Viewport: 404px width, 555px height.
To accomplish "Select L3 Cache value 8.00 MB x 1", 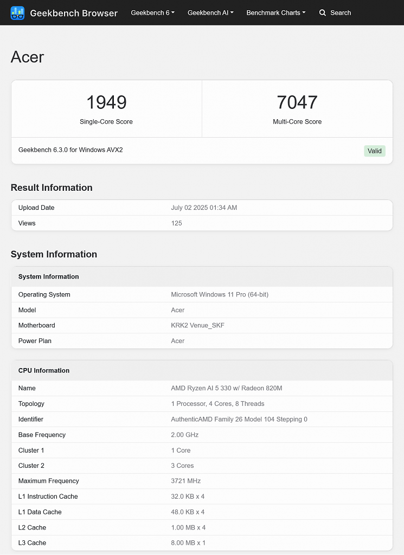I will point(188,543).
